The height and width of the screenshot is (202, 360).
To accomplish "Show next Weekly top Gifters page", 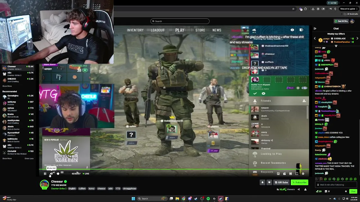I will coord(357,38).
